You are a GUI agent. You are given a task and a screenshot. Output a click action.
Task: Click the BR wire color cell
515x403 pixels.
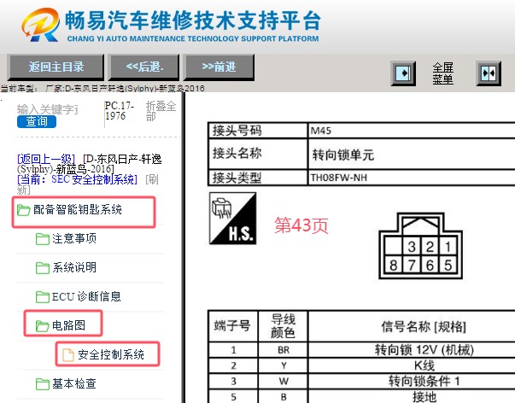tap(283, 350)
